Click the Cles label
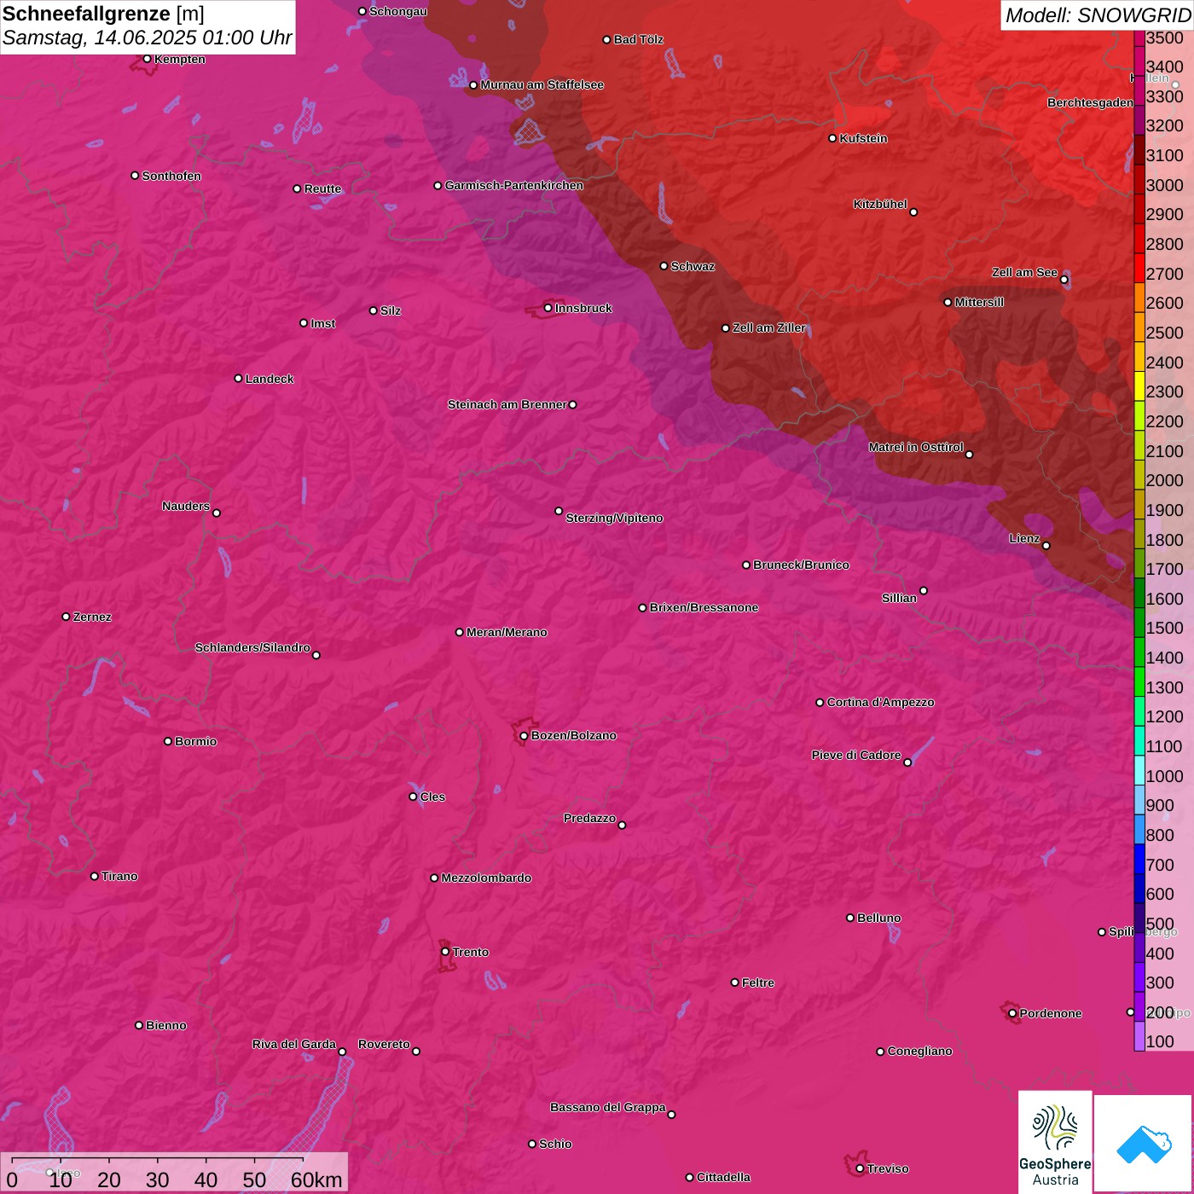Viewport: 1194px width, 1194px height. click(x=432, y=797)
